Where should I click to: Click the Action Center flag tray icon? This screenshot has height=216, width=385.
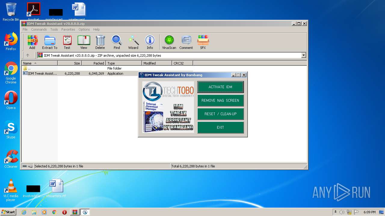coord(356,212)
